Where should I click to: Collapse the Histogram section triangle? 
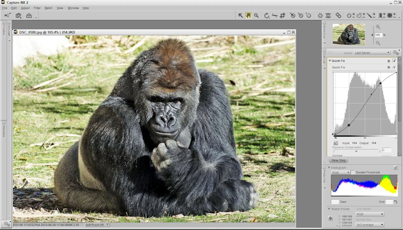pos(329,168)
